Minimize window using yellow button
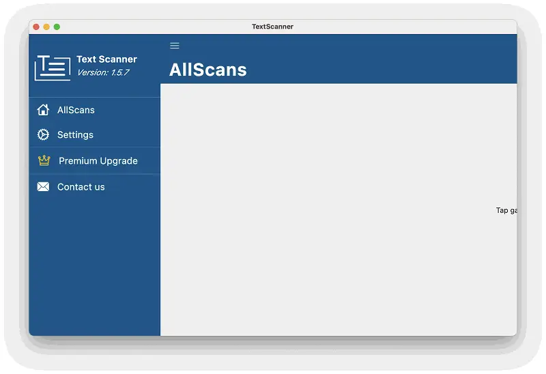Screen dimensions: 546x374 (46, 27)
